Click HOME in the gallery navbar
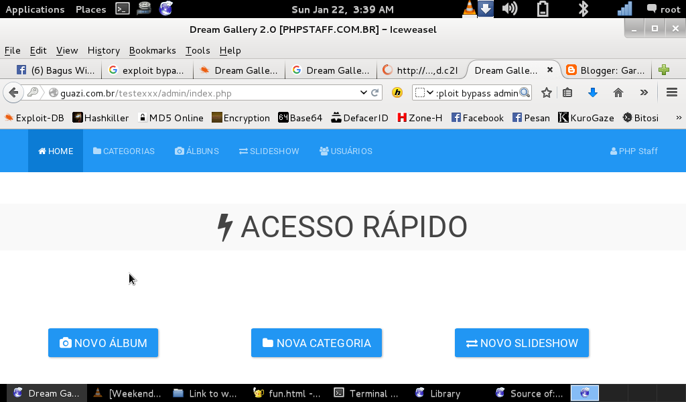Screen dimensions: 686x402 (56, 151)
